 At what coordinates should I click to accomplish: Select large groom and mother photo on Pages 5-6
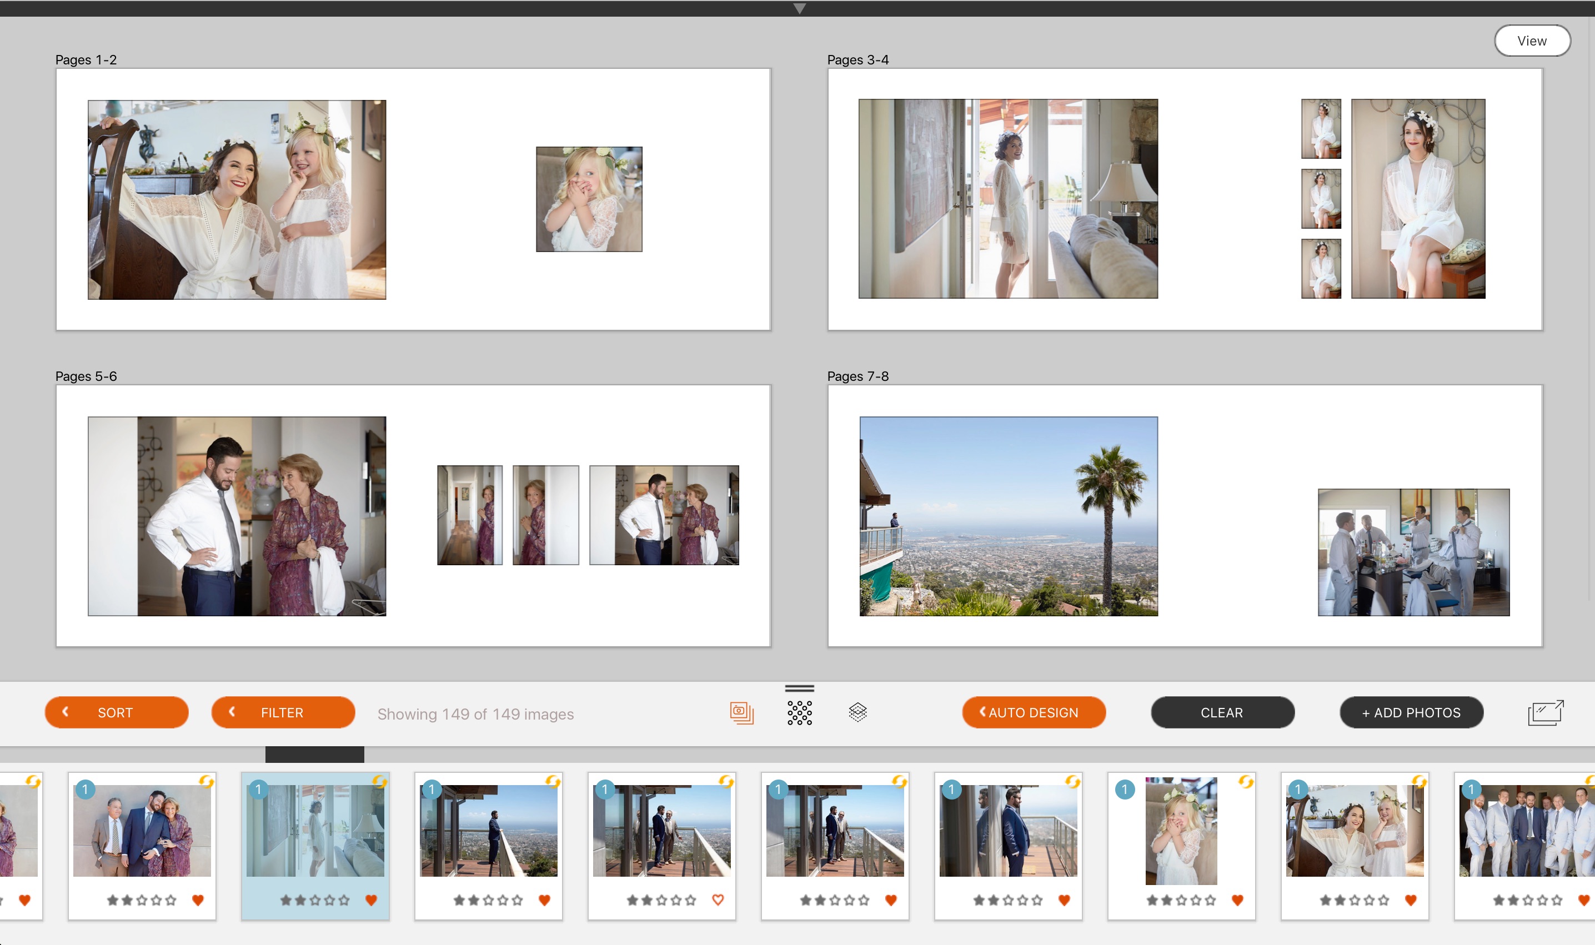click(x=237, y=516)
